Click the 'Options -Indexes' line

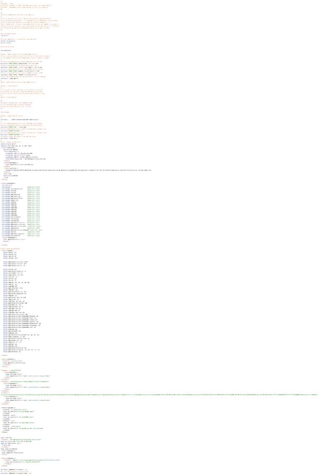pos(6,43)
